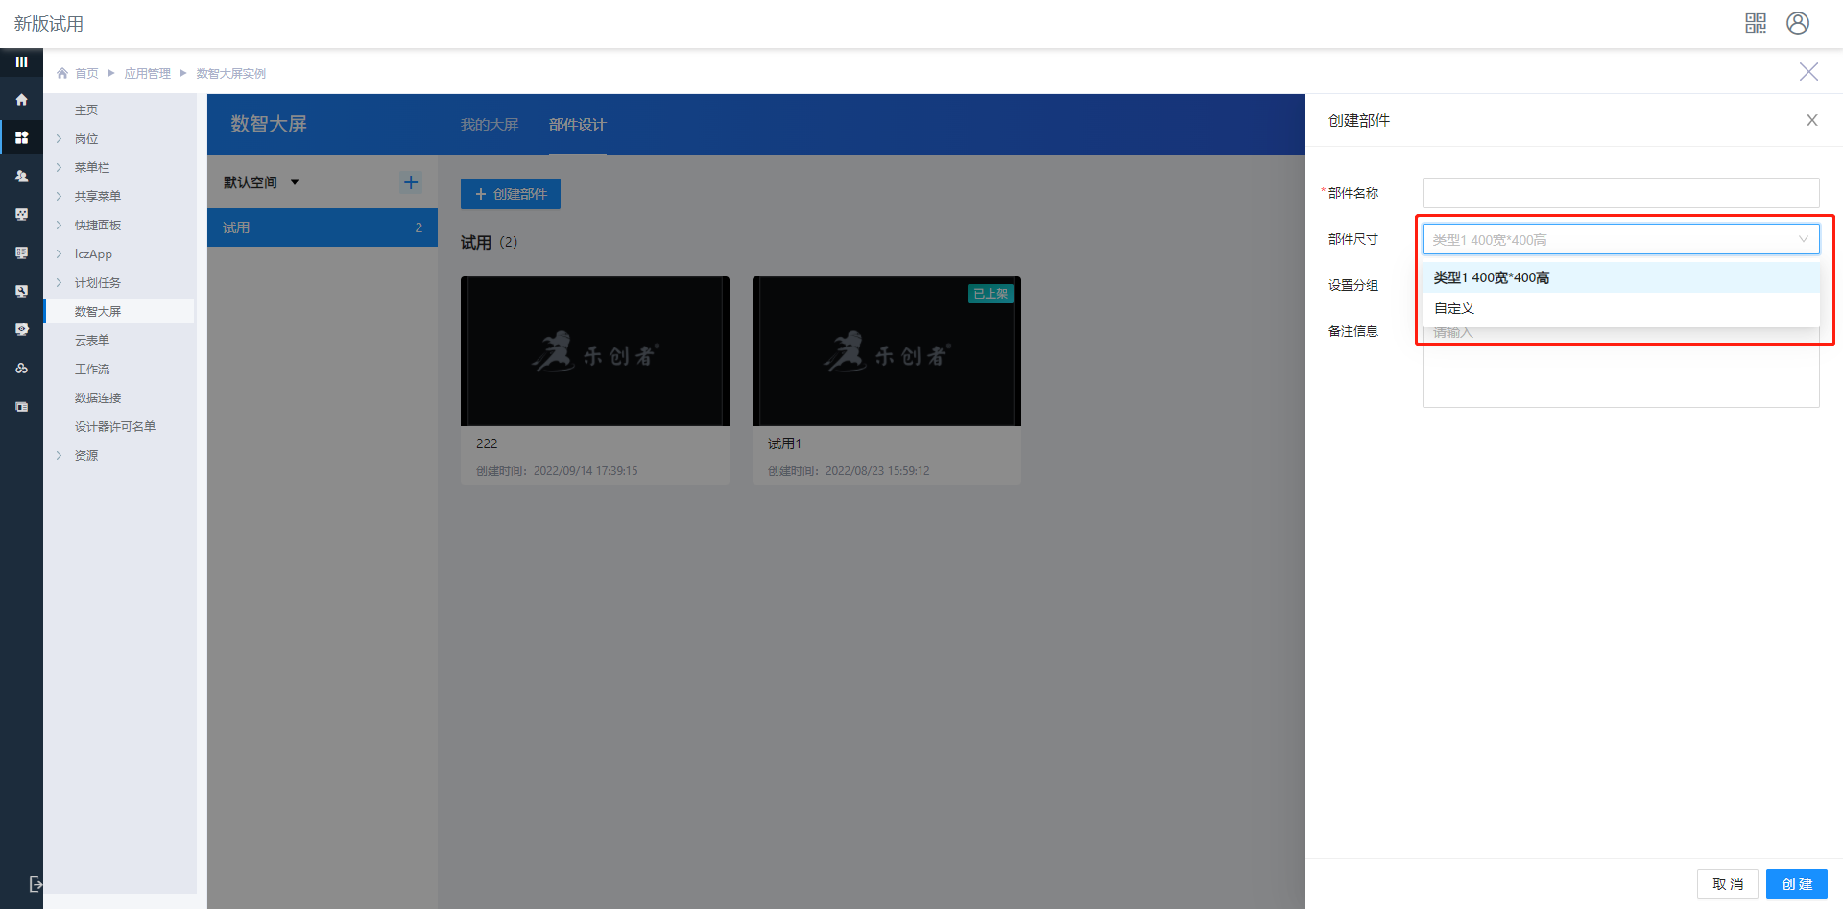Toggle the sidebar collapse icon at top
The image size is (1843, 909).
pos(21,61)
